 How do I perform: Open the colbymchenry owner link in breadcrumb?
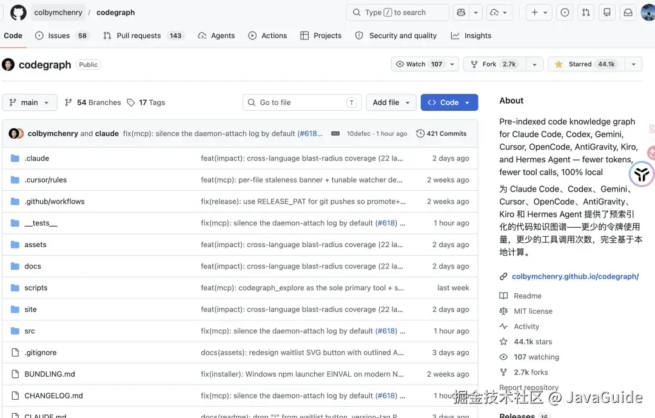click(58, 13)
